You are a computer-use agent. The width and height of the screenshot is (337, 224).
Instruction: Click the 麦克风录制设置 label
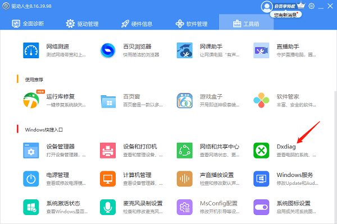pyautogui.click(x=143, y=203)
